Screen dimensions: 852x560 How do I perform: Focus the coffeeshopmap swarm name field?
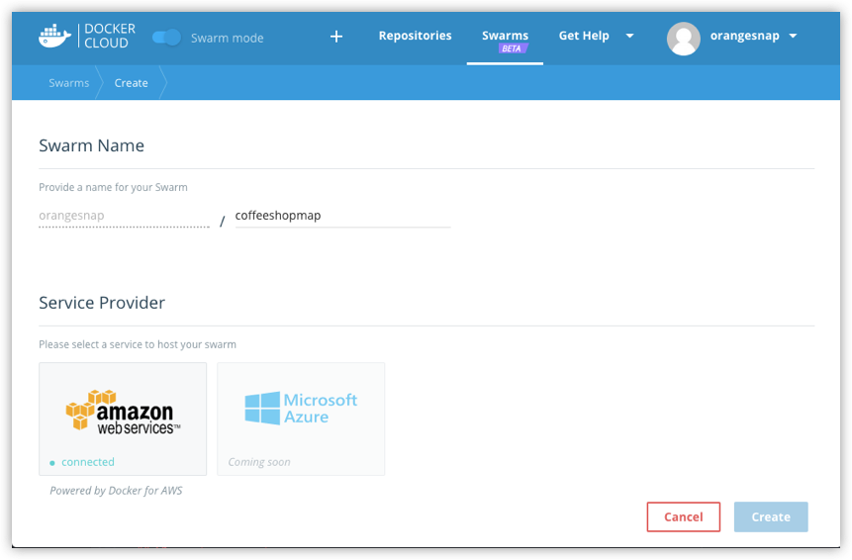[341, 216]
